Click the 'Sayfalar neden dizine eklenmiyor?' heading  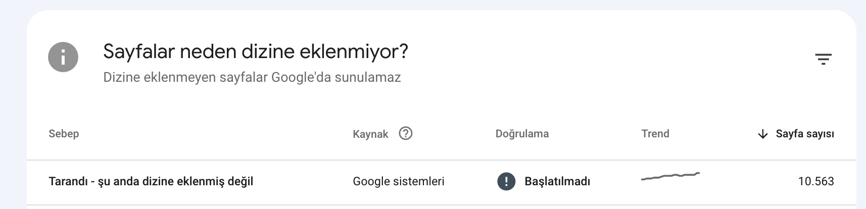click(256, 51)
